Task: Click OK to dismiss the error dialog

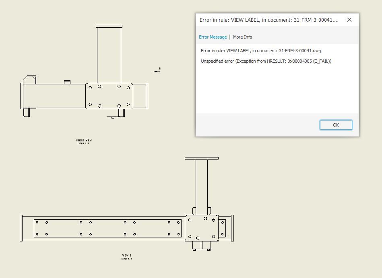Action: click(336, 125)
